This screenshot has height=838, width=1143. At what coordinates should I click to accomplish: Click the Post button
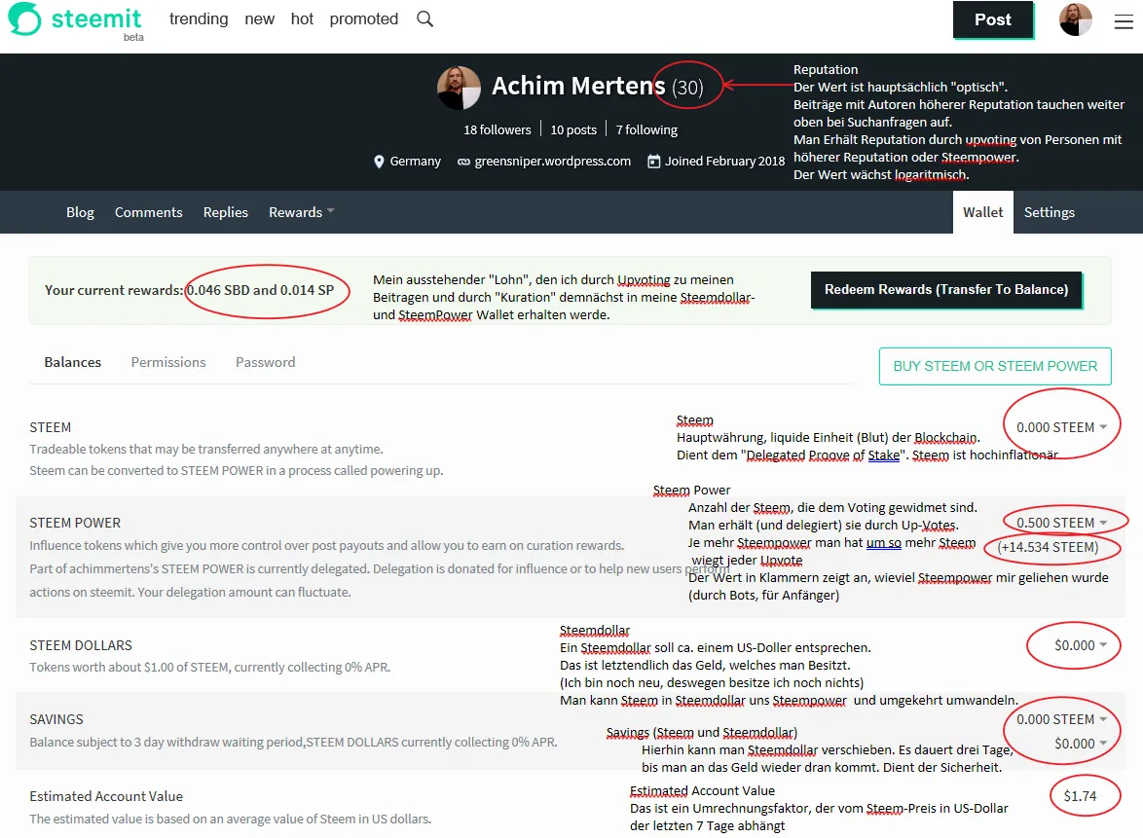click(x=993, y=19)
